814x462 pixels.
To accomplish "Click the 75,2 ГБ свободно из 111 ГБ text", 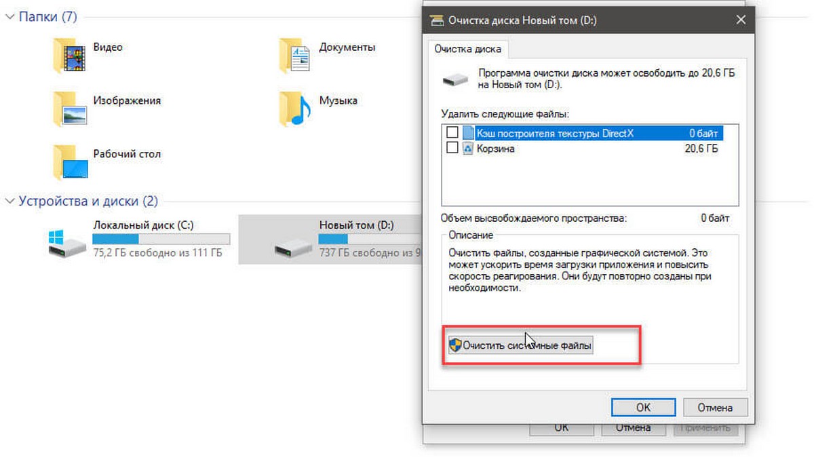I will (x=157, y=254).
